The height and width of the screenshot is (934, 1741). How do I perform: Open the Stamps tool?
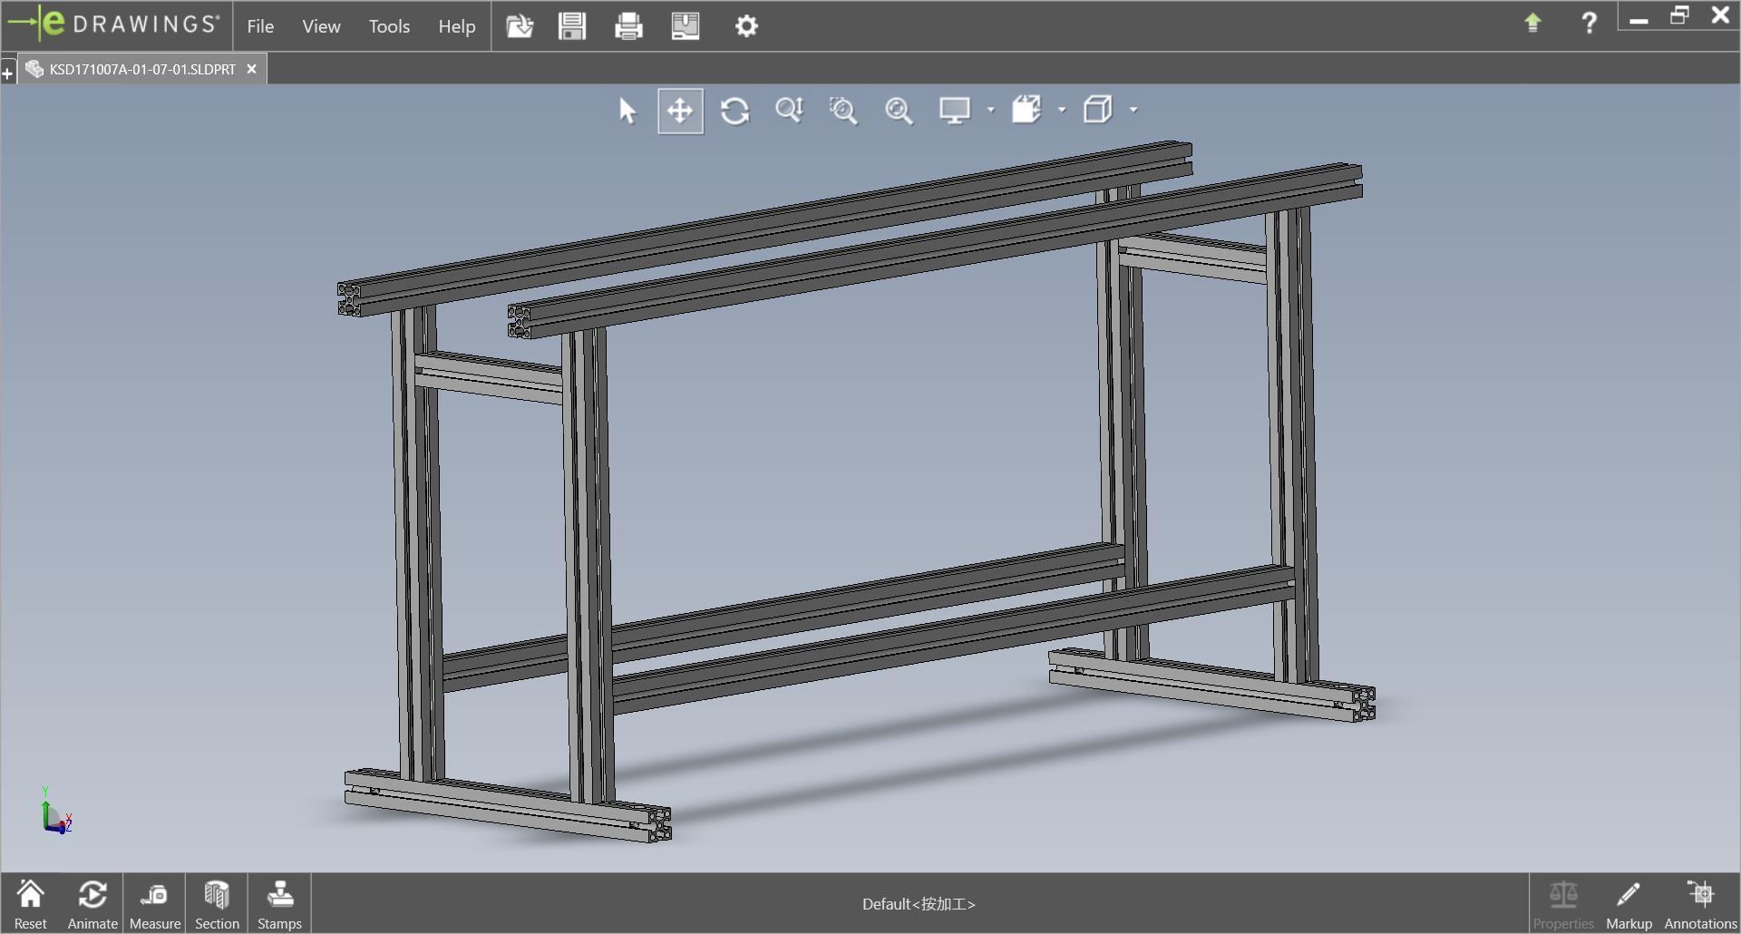pyautogui.click(x=279, y=904)
